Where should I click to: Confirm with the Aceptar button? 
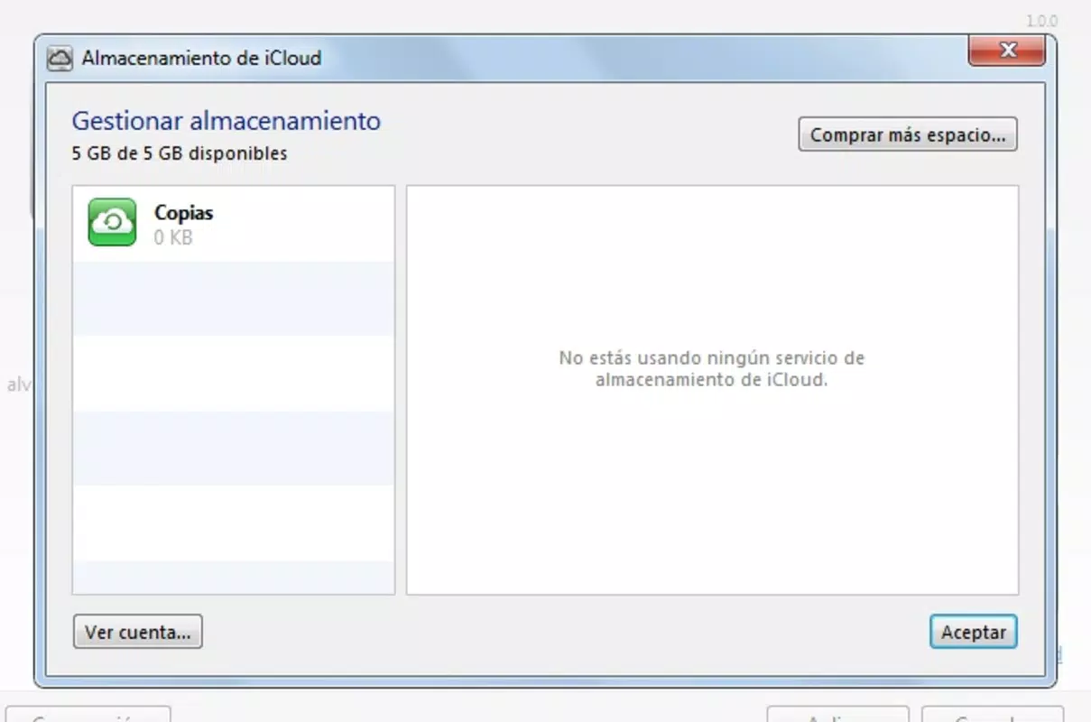[974, 632]
